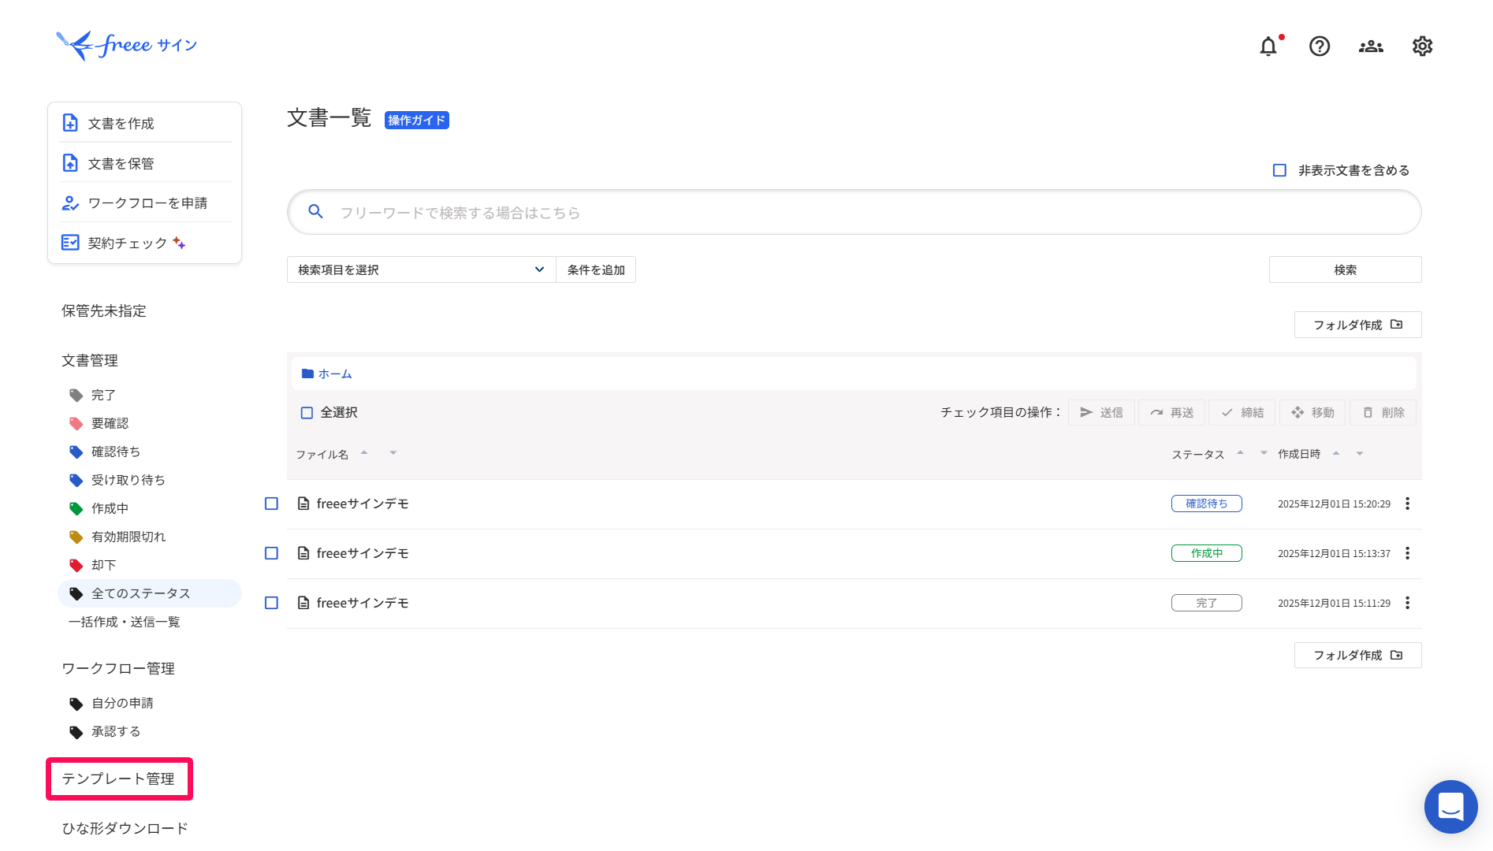Image resolution: width=1493 pixels, height=851 pixels.
Task: Click bottom フォルダ作成 button
Action: [1357, 655]
